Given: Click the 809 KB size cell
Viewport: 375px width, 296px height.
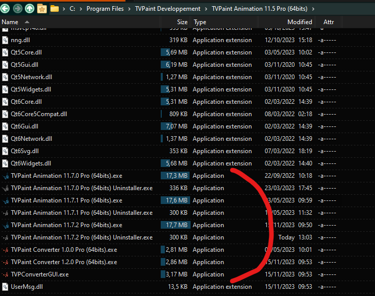Looking at the screenshot, I should point(178,114).
